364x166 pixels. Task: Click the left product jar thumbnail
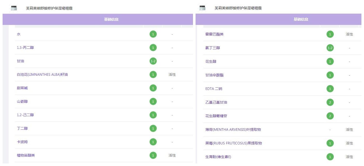(x=14, y=8)
